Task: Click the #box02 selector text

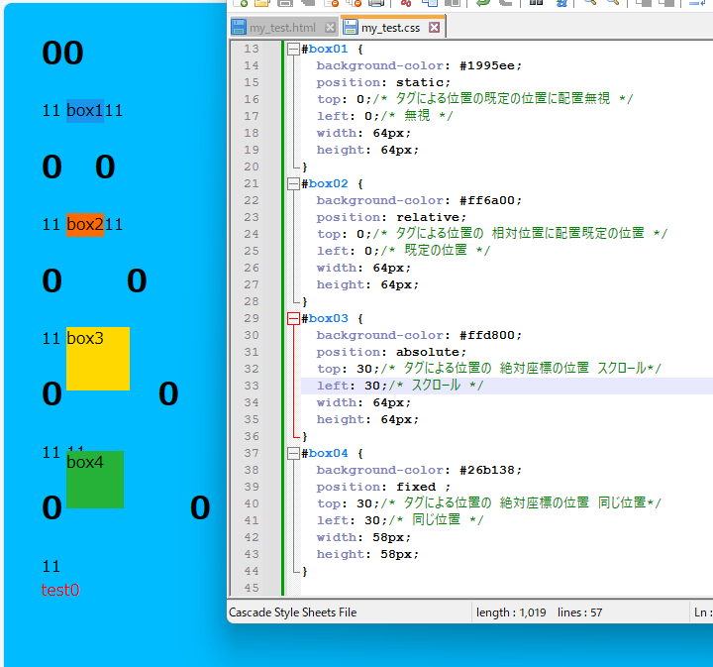Action: point(325,183)
